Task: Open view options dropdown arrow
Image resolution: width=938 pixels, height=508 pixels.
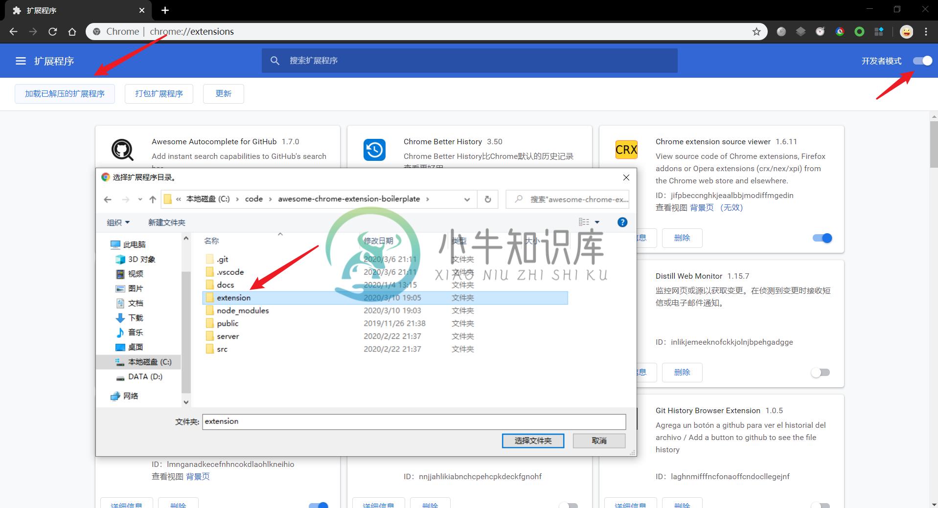Action: point(597,222)
